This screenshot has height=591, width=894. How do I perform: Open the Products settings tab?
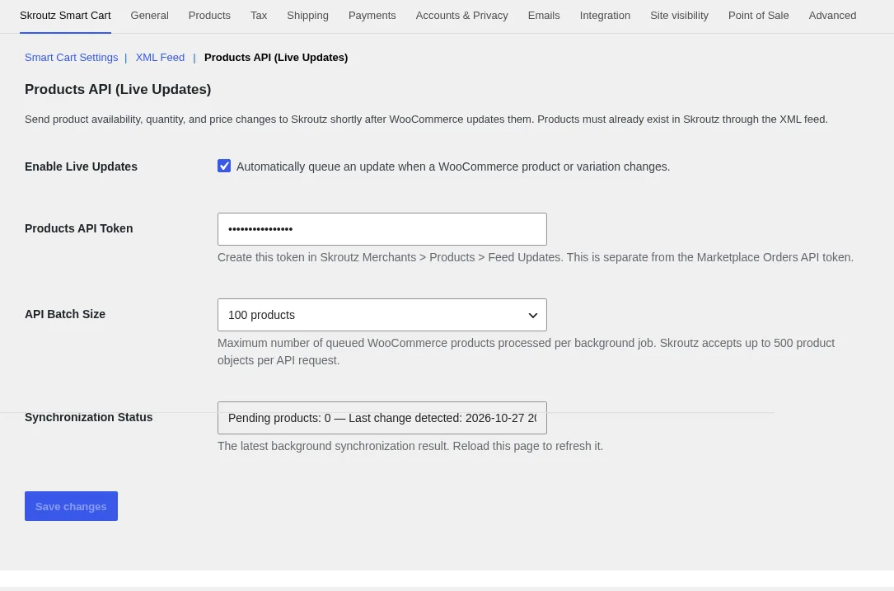click(x=209, y=16)
